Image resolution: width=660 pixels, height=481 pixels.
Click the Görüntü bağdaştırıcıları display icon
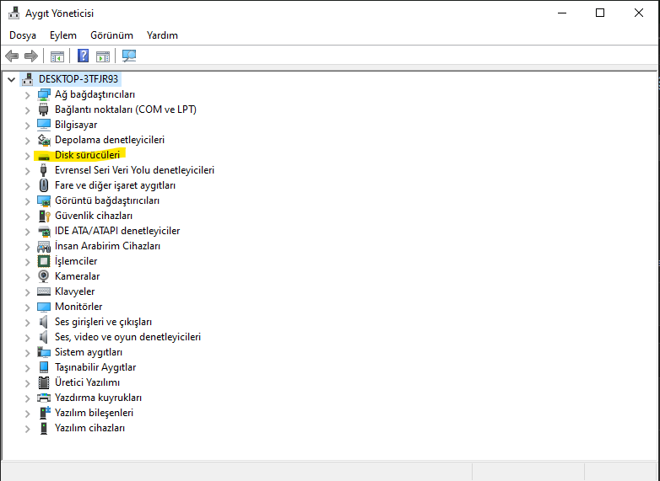pos(44,200)
